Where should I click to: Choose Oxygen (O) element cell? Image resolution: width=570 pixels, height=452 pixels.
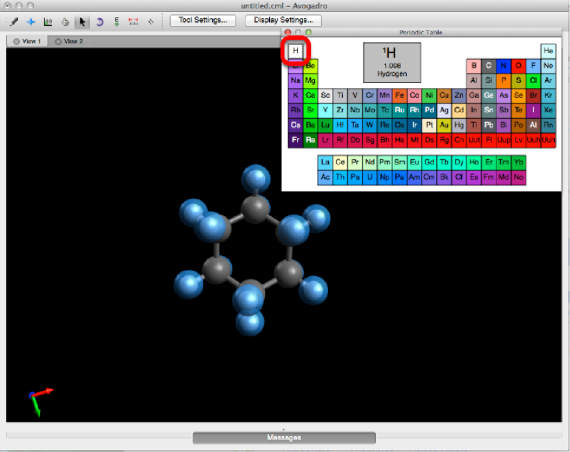[x=518, y=66]
